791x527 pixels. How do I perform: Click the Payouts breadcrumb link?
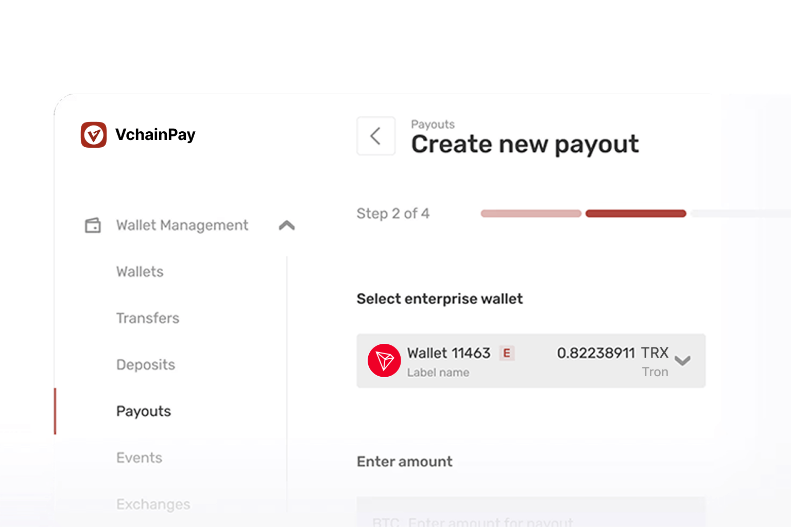tap(433, 125)
